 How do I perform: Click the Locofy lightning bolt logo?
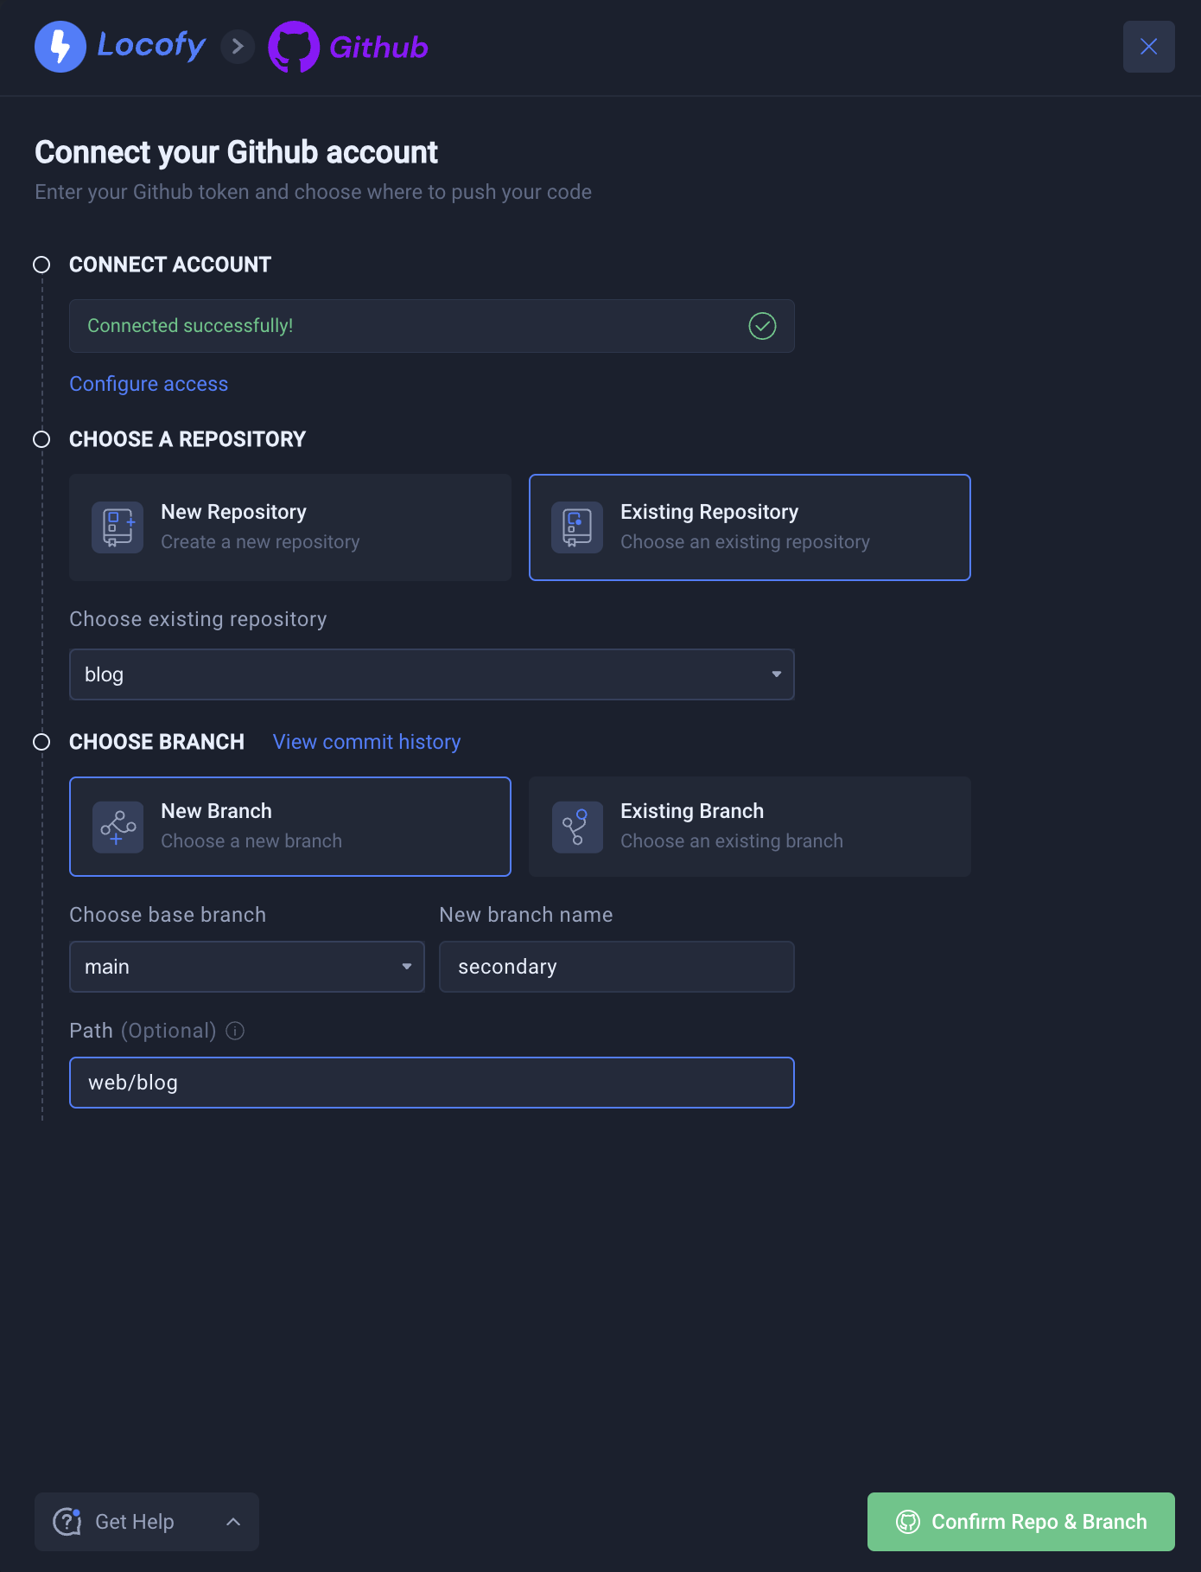60,47
